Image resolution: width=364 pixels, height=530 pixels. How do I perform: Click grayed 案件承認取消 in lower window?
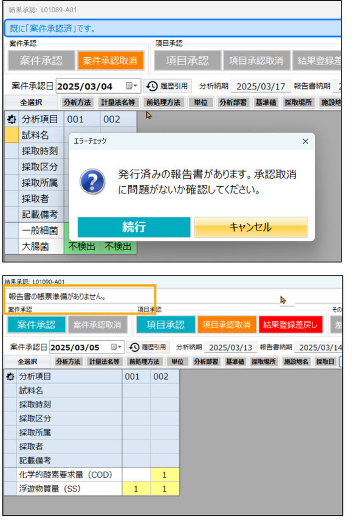click(x=97, y=325)
